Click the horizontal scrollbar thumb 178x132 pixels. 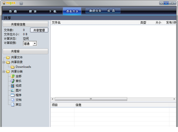tap(91, 99)
